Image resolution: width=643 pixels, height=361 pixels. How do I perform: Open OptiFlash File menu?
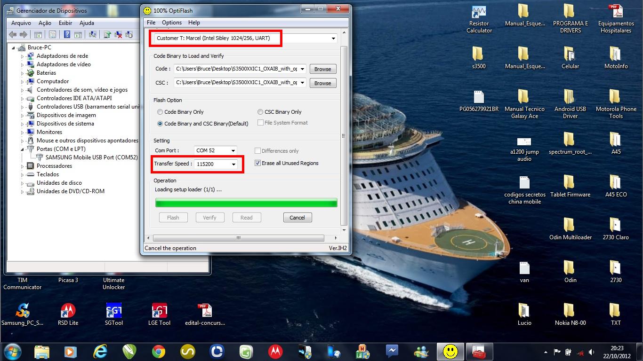(151, 23)
